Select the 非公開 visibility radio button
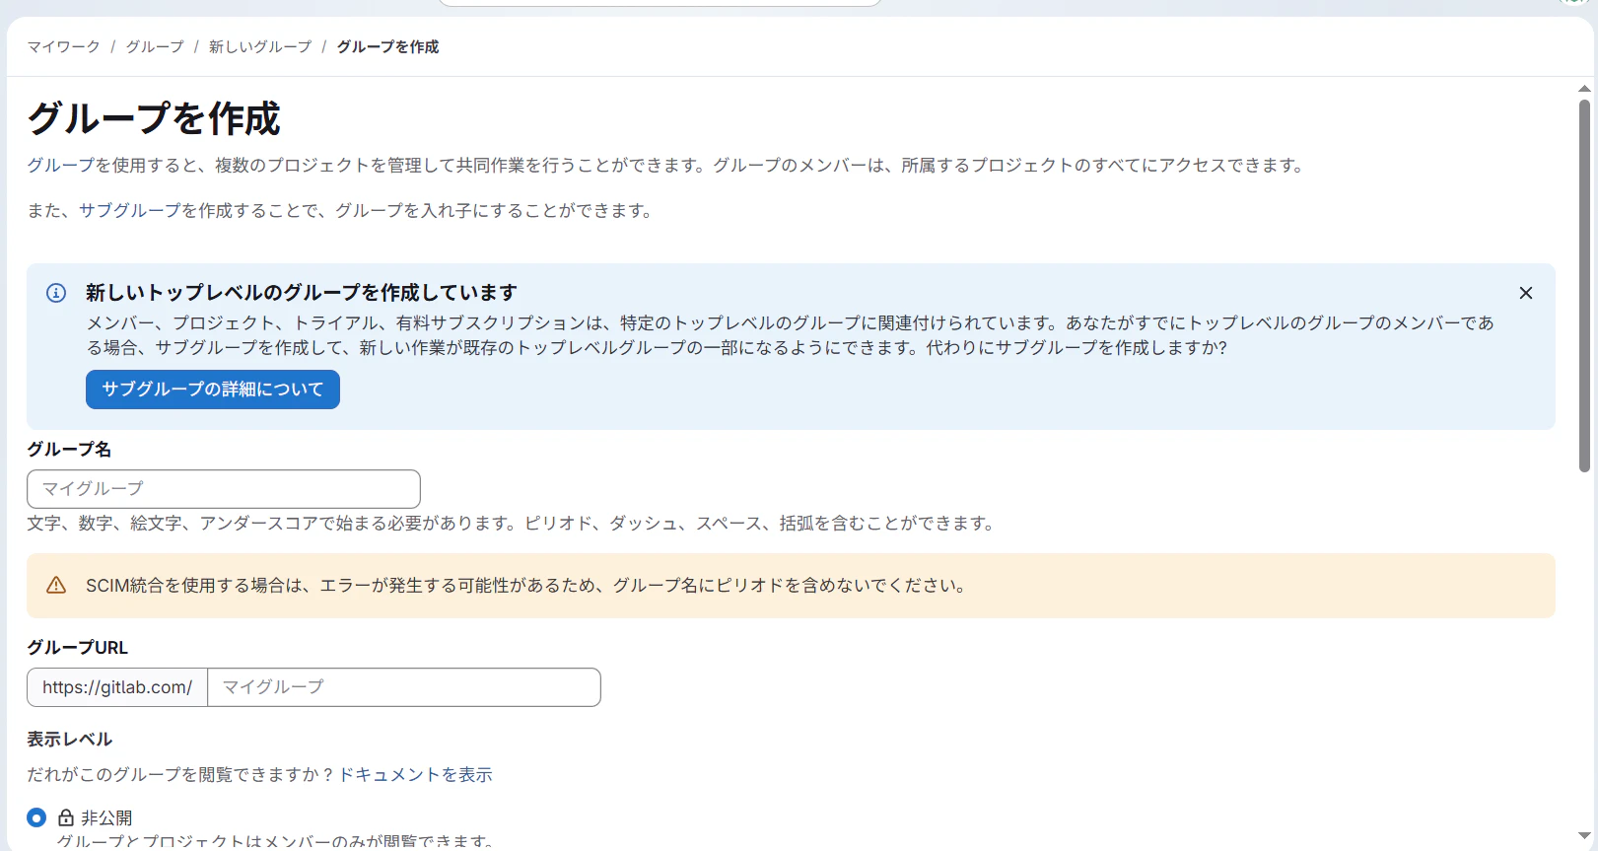The height and width of the screenshot is (851, 1598). 36,817
